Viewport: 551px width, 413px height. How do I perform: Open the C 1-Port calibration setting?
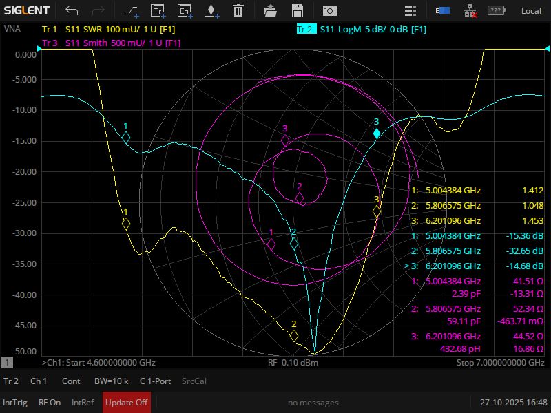(156, 381)
